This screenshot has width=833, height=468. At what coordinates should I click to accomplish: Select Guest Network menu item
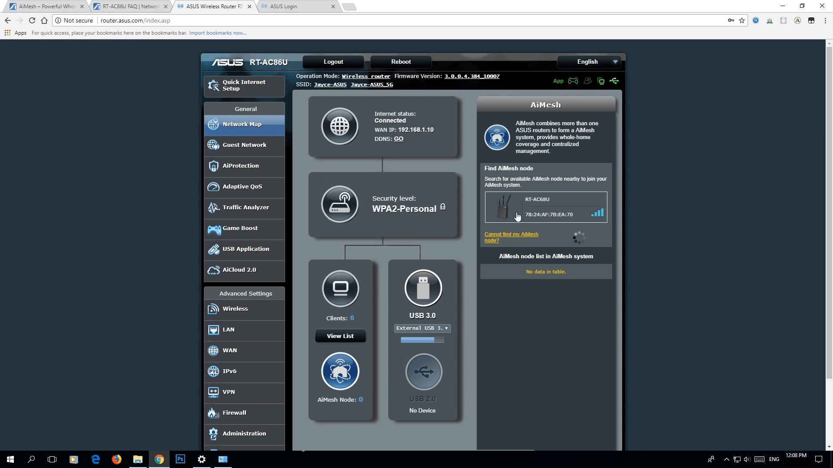244,145
